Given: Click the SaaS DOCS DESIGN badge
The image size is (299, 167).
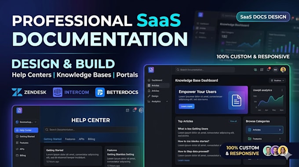Looking at the screenshot, I should (x=263, y=17).
